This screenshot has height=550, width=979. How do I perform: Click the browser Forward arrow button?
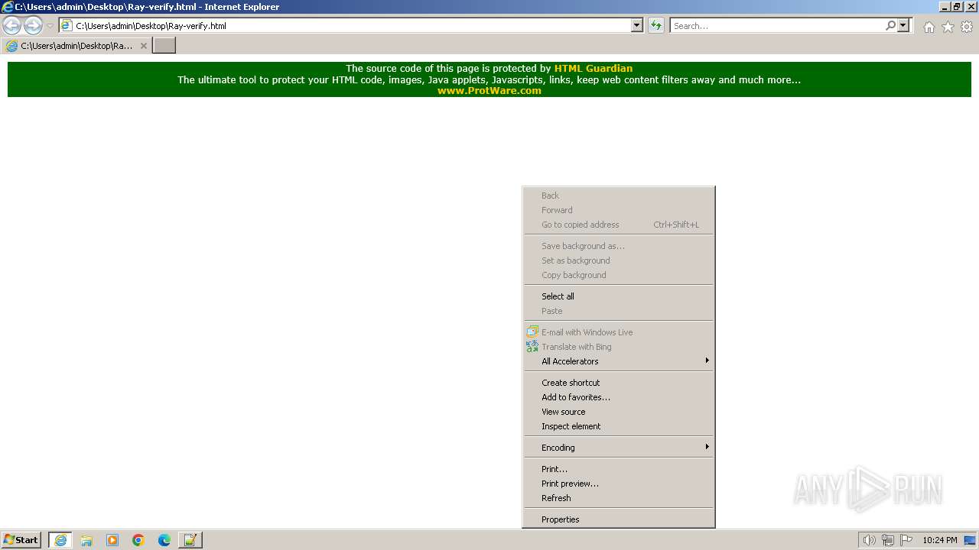pyautogui.click(x=33, y=25)
